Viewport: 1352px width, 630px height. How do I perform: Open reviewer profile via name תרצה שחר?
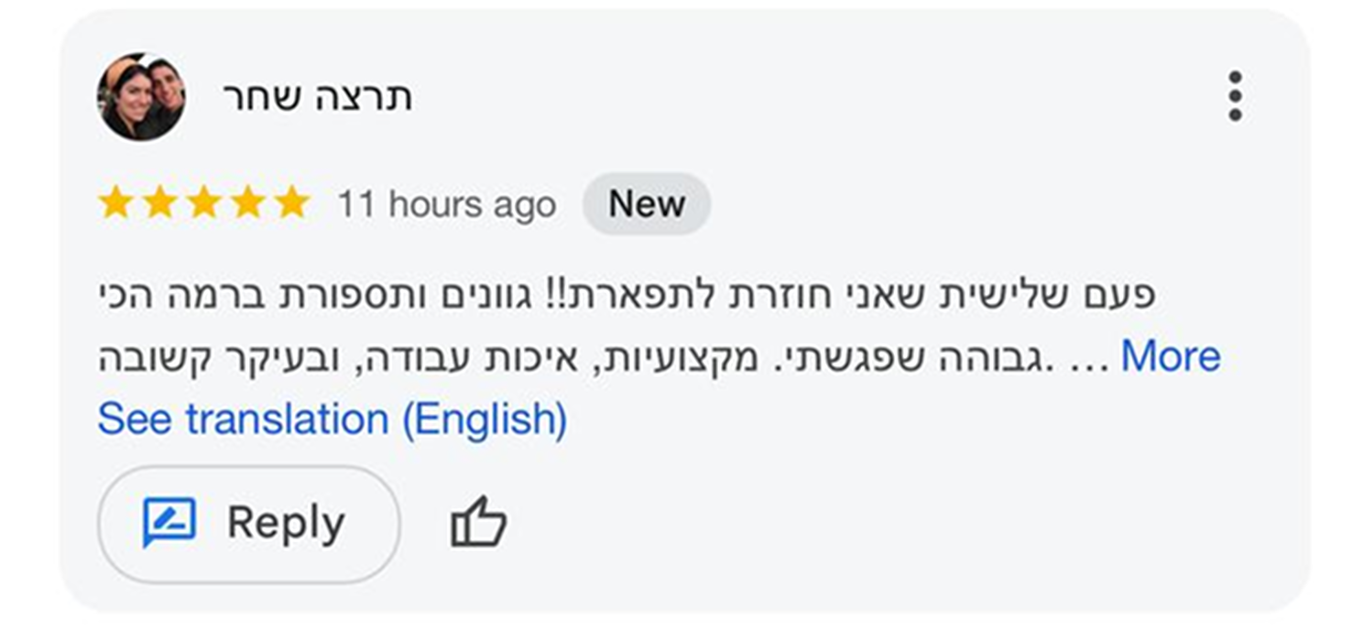[x=317, y=97]
